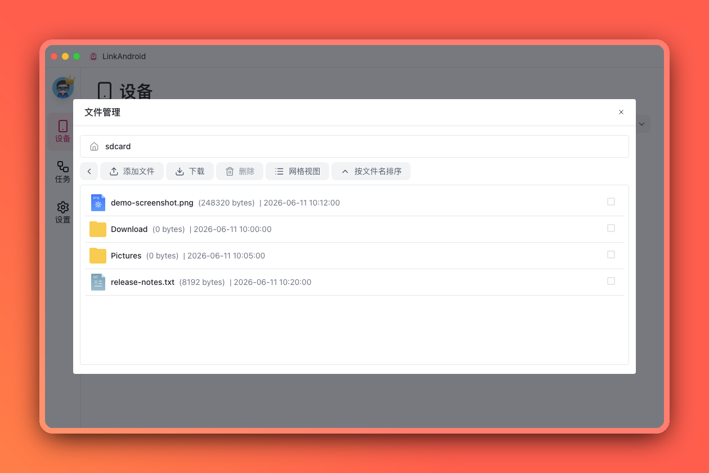Select the demo-screenshot.png file icon
This screenshot has height=473, width=709.
click(x=98, y=203)
